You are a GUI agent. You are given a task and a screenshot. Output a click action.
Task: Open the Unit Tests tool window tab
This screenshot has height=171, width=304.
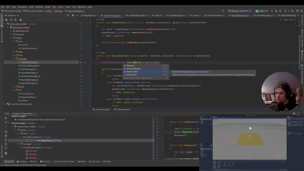(x=94, y=161)
